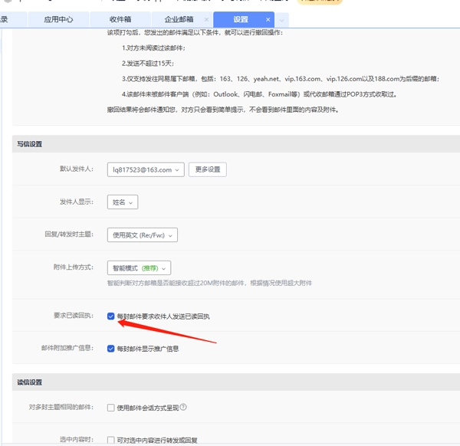Select the 设置 tab
The height and width of the screenshot is (446, 460).
(x=240, y=19)
